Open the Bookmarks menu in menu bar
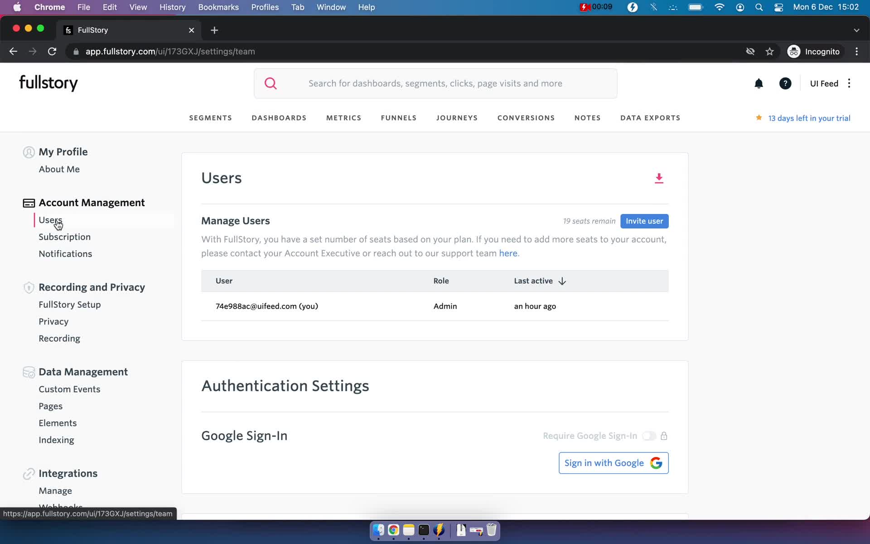 [x=218, y=7]
